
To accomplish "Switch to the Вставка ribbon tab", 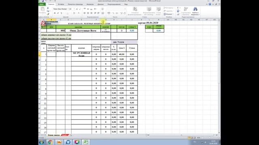I will (x=61, y=4).
